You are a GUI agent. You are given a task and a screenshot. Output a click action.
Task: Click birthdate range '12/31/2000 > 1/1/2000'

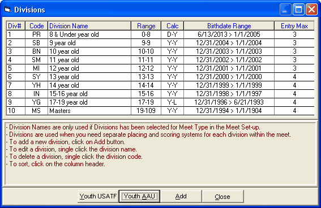pos(229,77)
